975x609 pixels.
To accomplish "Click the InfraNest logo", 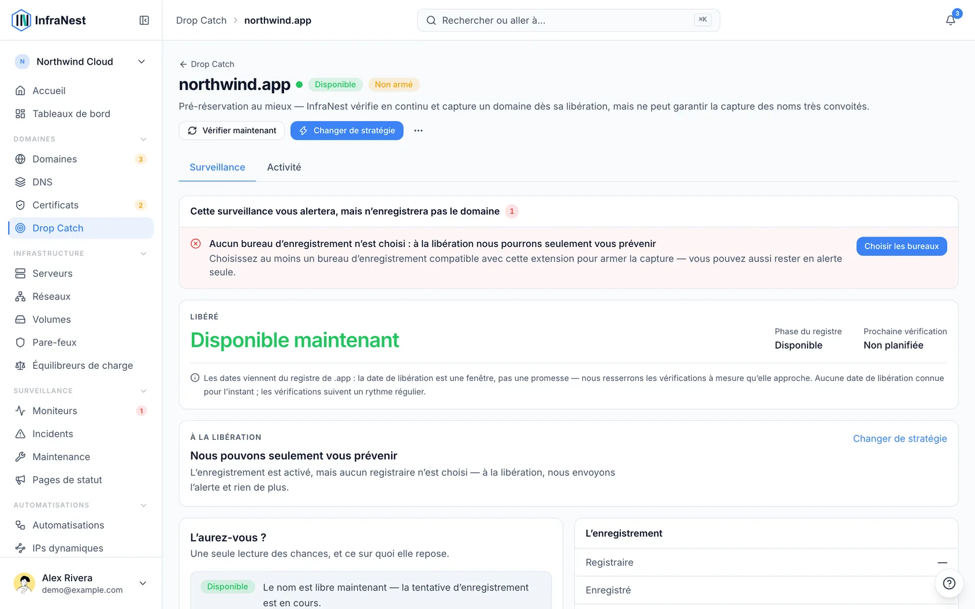I will pyautogui.click(x=49, y=20).
